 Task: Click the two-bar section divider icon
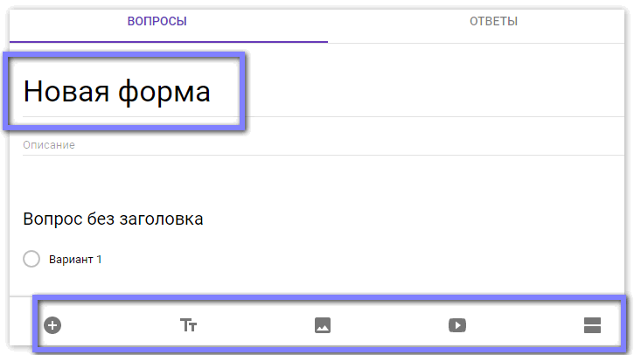592,325
